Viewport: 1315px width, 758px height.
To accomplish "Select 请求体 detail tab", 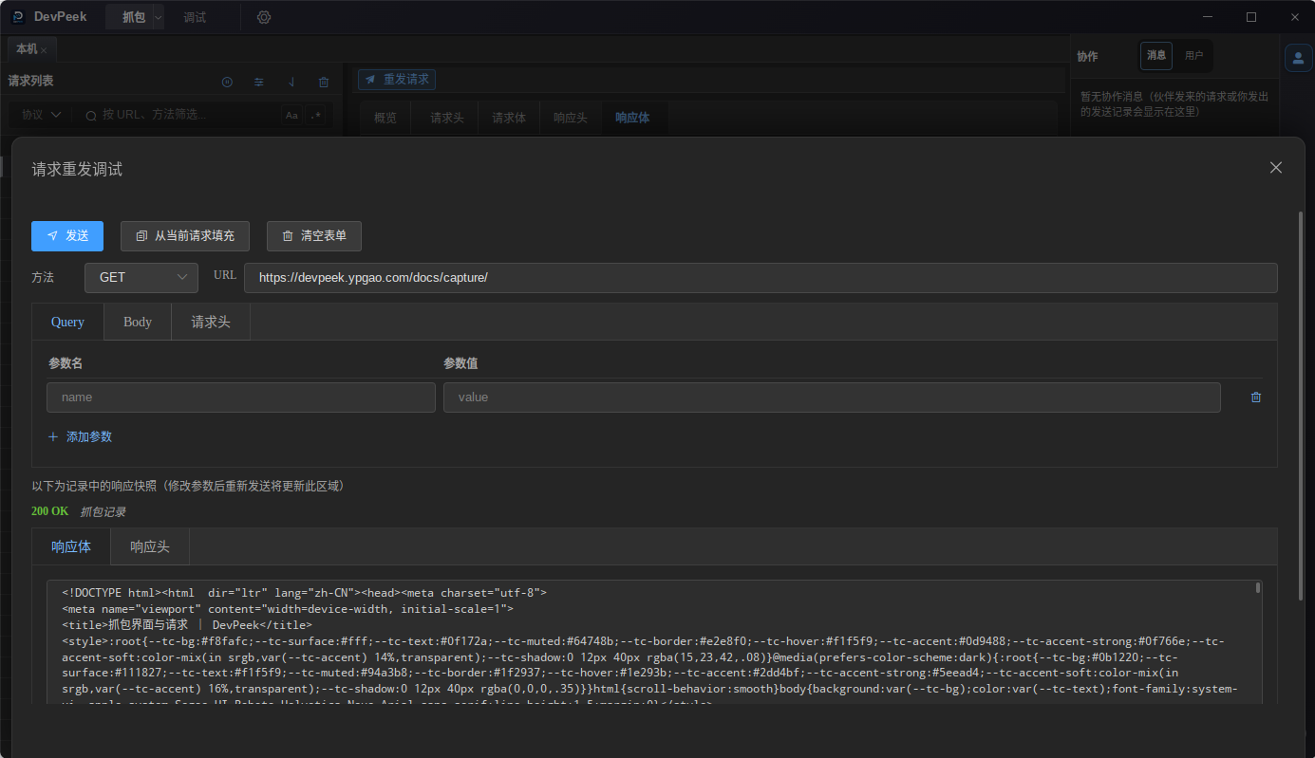I will click(x=509, y=119).
